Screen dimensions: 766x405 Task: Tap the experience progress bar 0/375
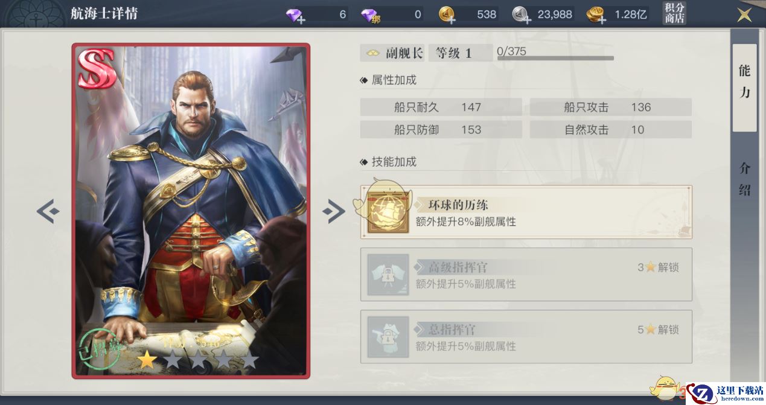555,54
